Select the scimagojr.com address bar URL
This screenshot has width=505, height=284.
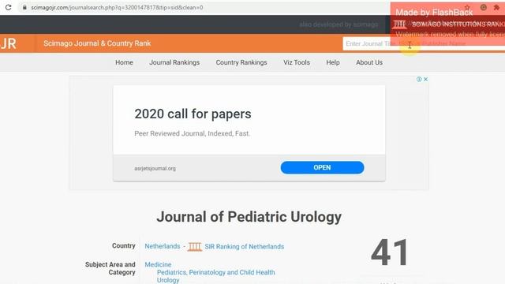click(x=117, y=7)
